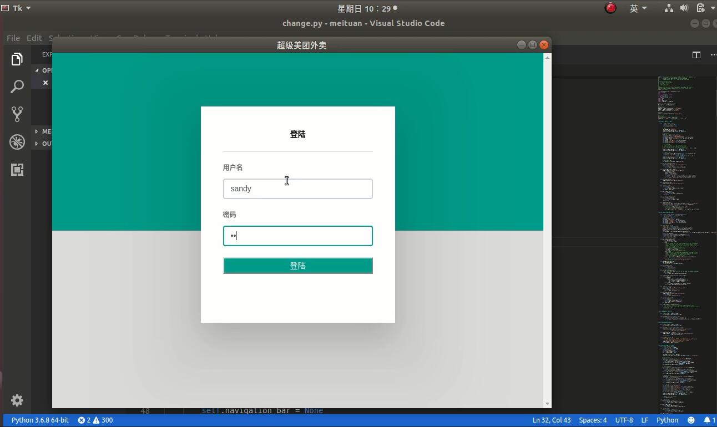This screenshot has height=427, width=717.
Task: Show errors and warnings in status bar
Action: pyautogui.click(x=95, y=420)
